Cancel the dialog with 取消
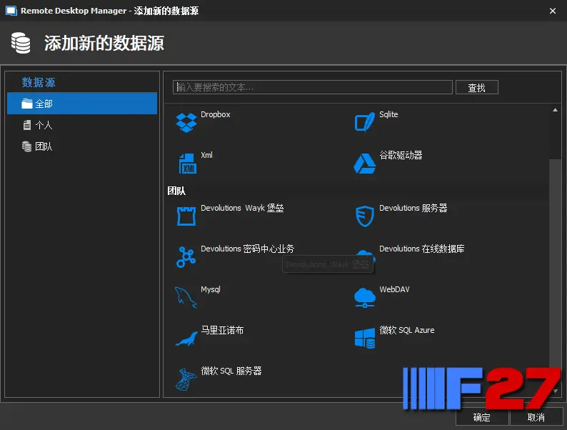 point(536,418)
